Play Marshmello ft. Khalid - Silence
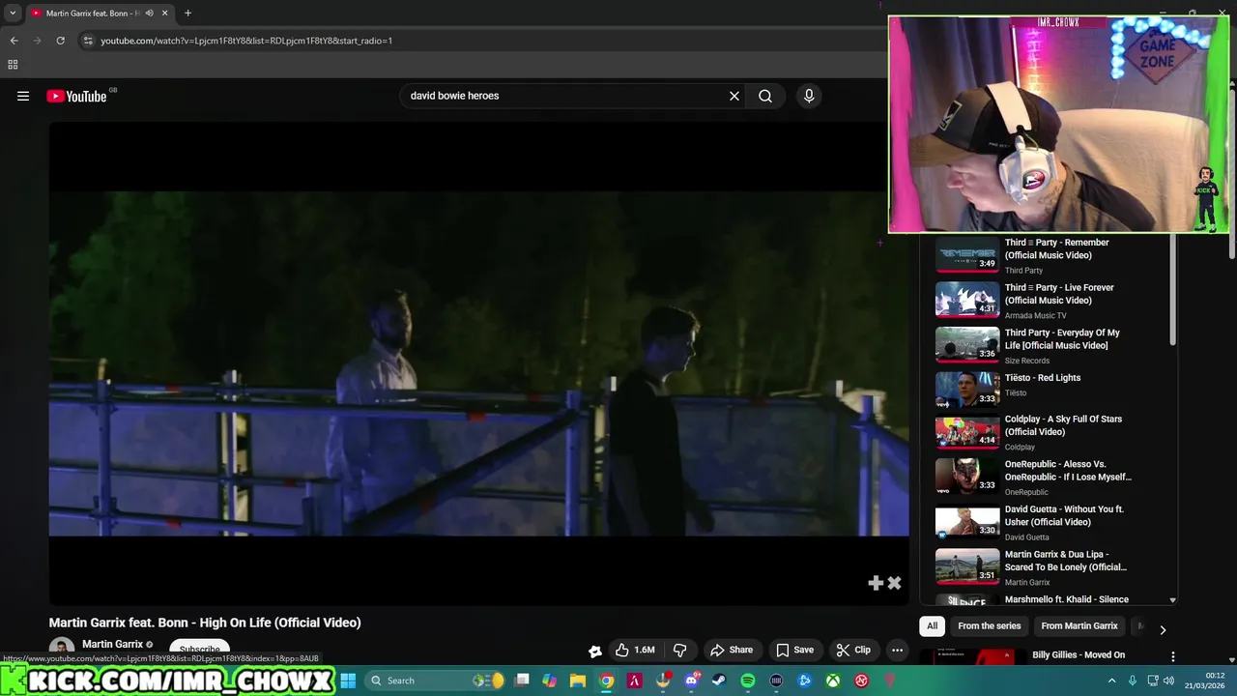This screenshot has width=1237, height=696. (1066, 599)
